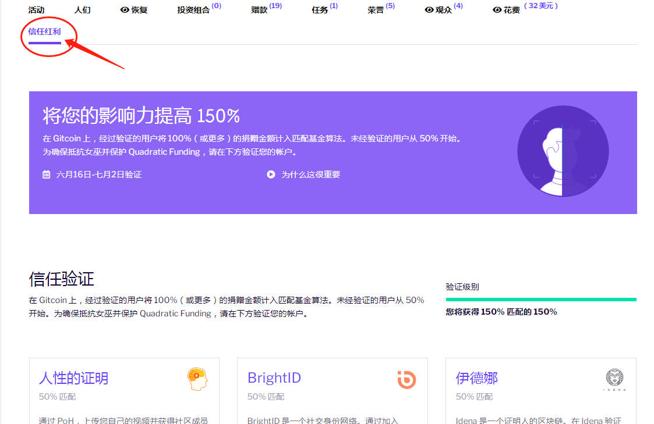Click 50% 匹配 under 人性的证明

pos(57,397)
